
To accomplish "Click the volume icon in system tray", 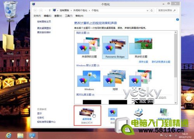I will [x=171, y=136].
